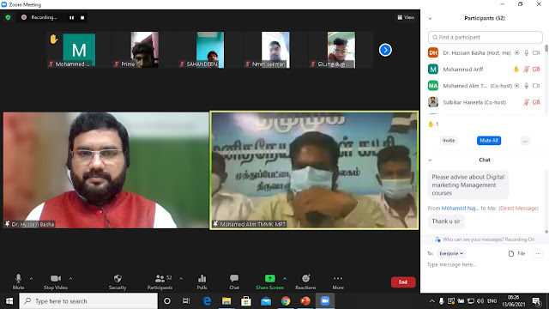
Task: Open the View layout menu
Action: 406,17
